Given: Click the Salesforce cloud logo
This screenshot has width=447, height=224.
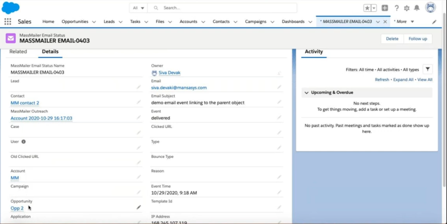Looking at the screenshot, I should pos(10,8).
